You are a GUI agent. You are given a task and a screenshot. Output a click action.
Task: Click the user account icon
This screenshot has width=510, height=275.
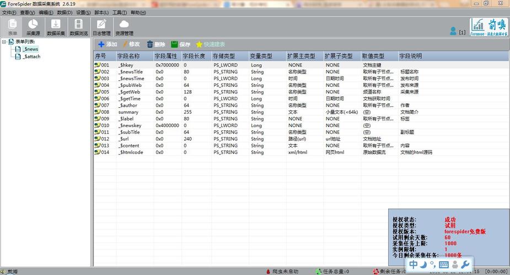coord(453,31)
